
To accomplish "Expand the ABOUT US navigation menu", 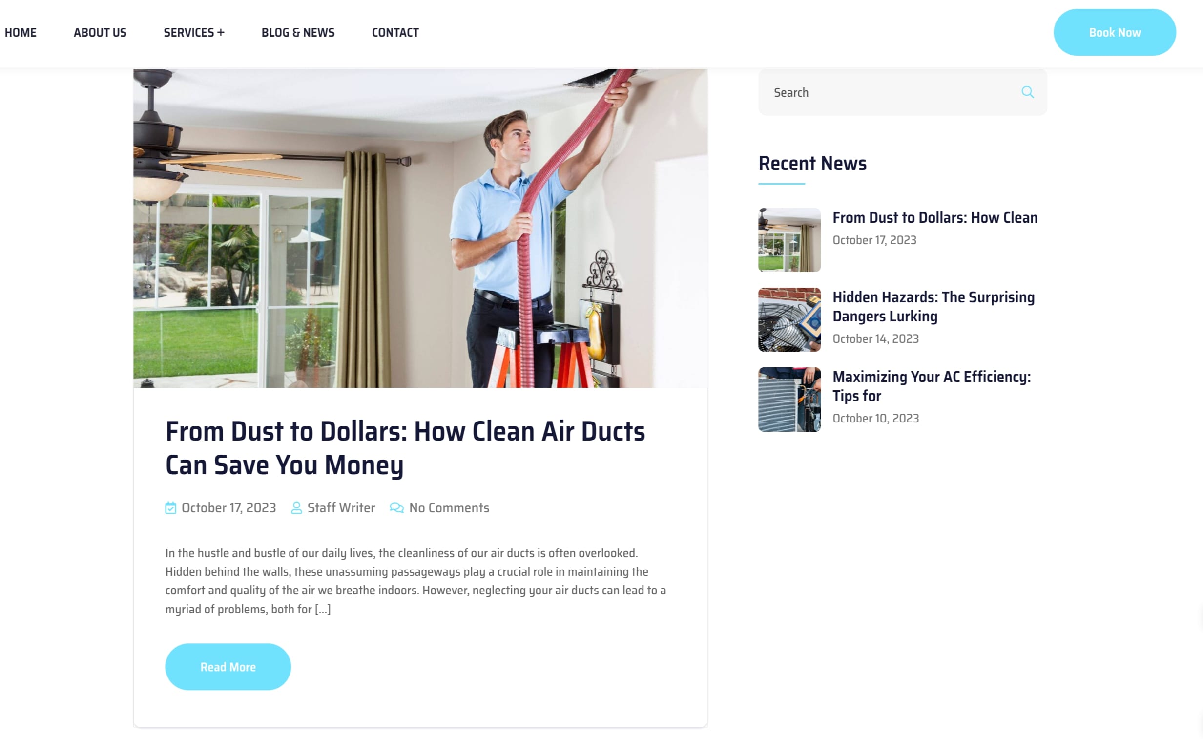I will 100,33.
